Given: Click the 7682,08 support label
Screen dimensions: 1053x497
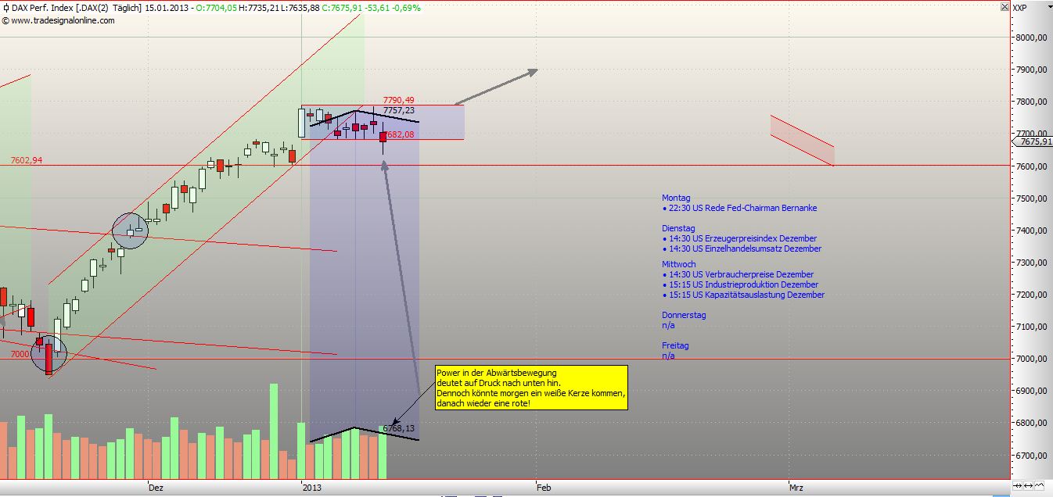Looking at the screenshot, I should 400,134.
